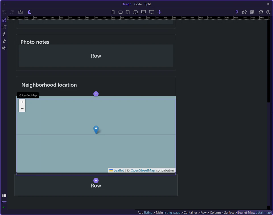273x215 pixels.
Task: Click the lightning bolt icon top right
Action: 237,12
